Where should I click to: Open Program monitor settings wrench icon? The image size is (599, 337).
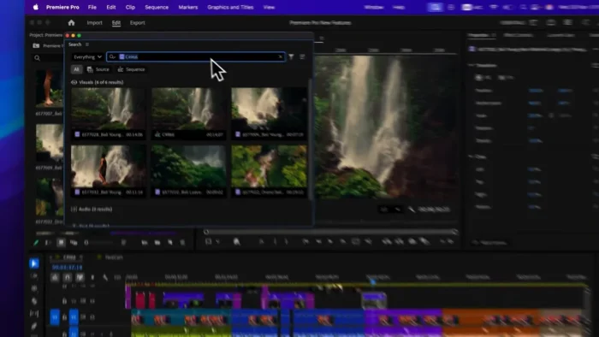(412, 210)
